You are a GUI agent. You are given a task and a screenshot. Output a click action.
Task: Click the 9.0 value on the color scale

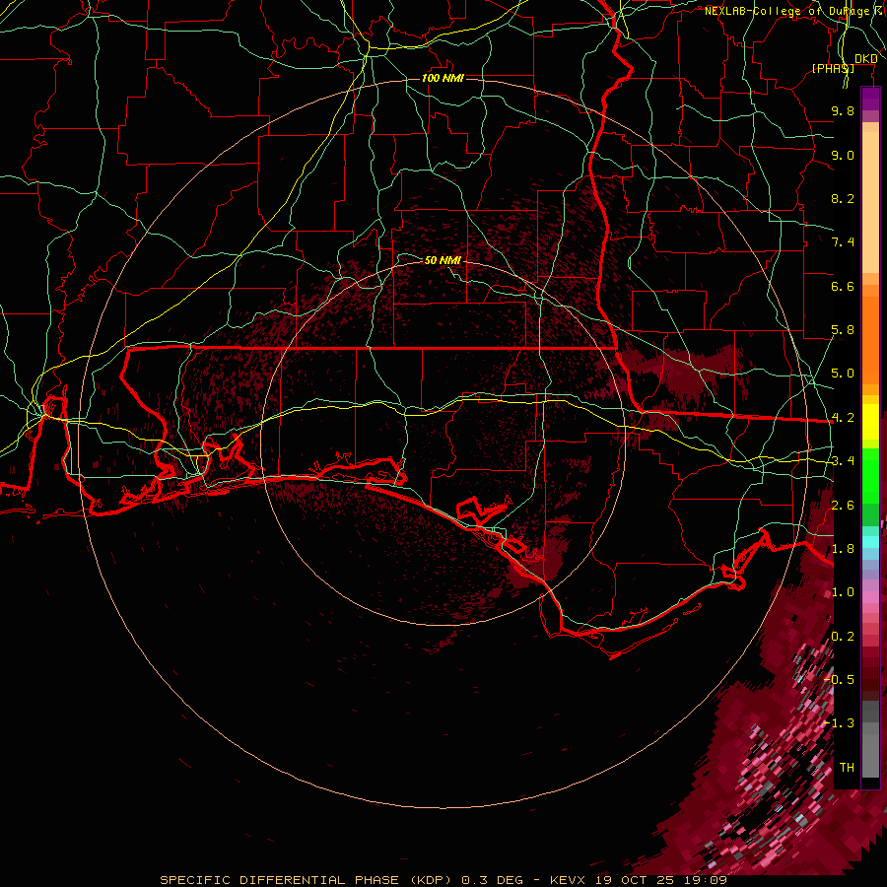click(843, 155)
